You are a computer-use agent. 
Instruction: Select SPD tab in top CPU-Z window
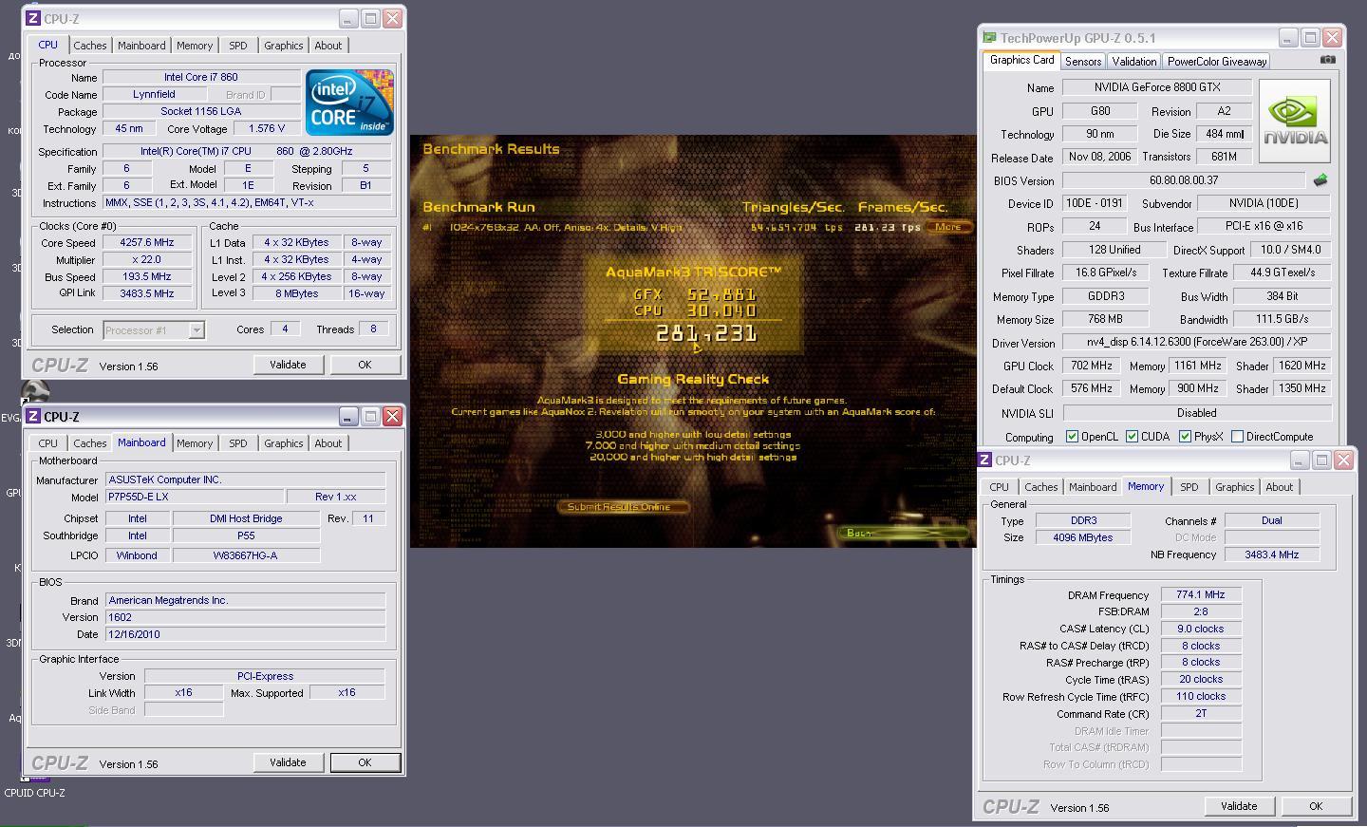tap(238, 46)
